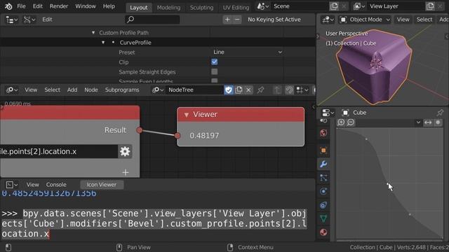The image size is (449, 252).
Task: Open the Node menu in node editor
Action: pos(91,90)
